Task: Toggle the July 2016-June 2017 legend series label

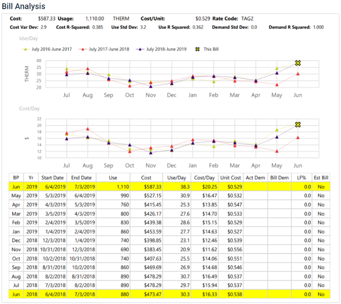Action: tap(51, 49)
